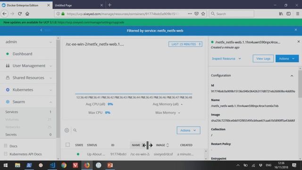The image size is (302, 170).
Task: Open Inspect Resource dropdown
Action: coord(226,59)
